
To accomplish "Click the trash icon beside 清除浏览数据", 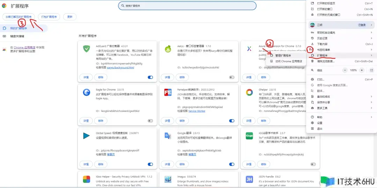I will click(312, 62).
